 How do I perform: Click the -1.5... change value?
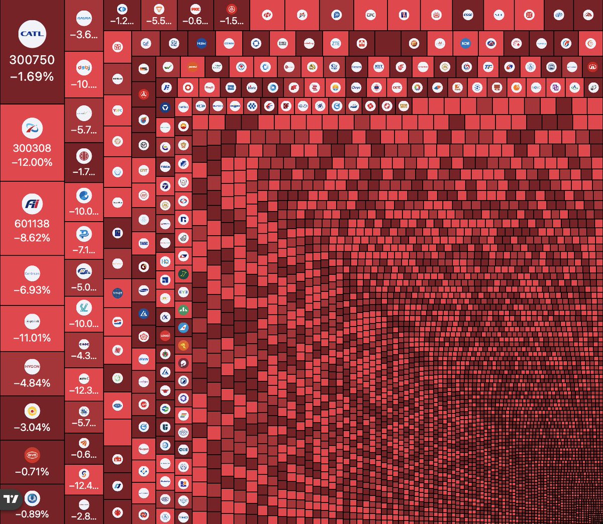click(x=231, y=21)
